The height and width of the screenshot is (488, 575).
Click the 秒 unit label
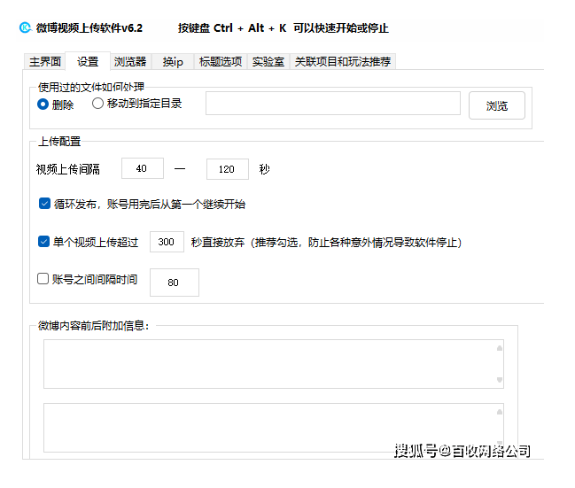[264, 169]
